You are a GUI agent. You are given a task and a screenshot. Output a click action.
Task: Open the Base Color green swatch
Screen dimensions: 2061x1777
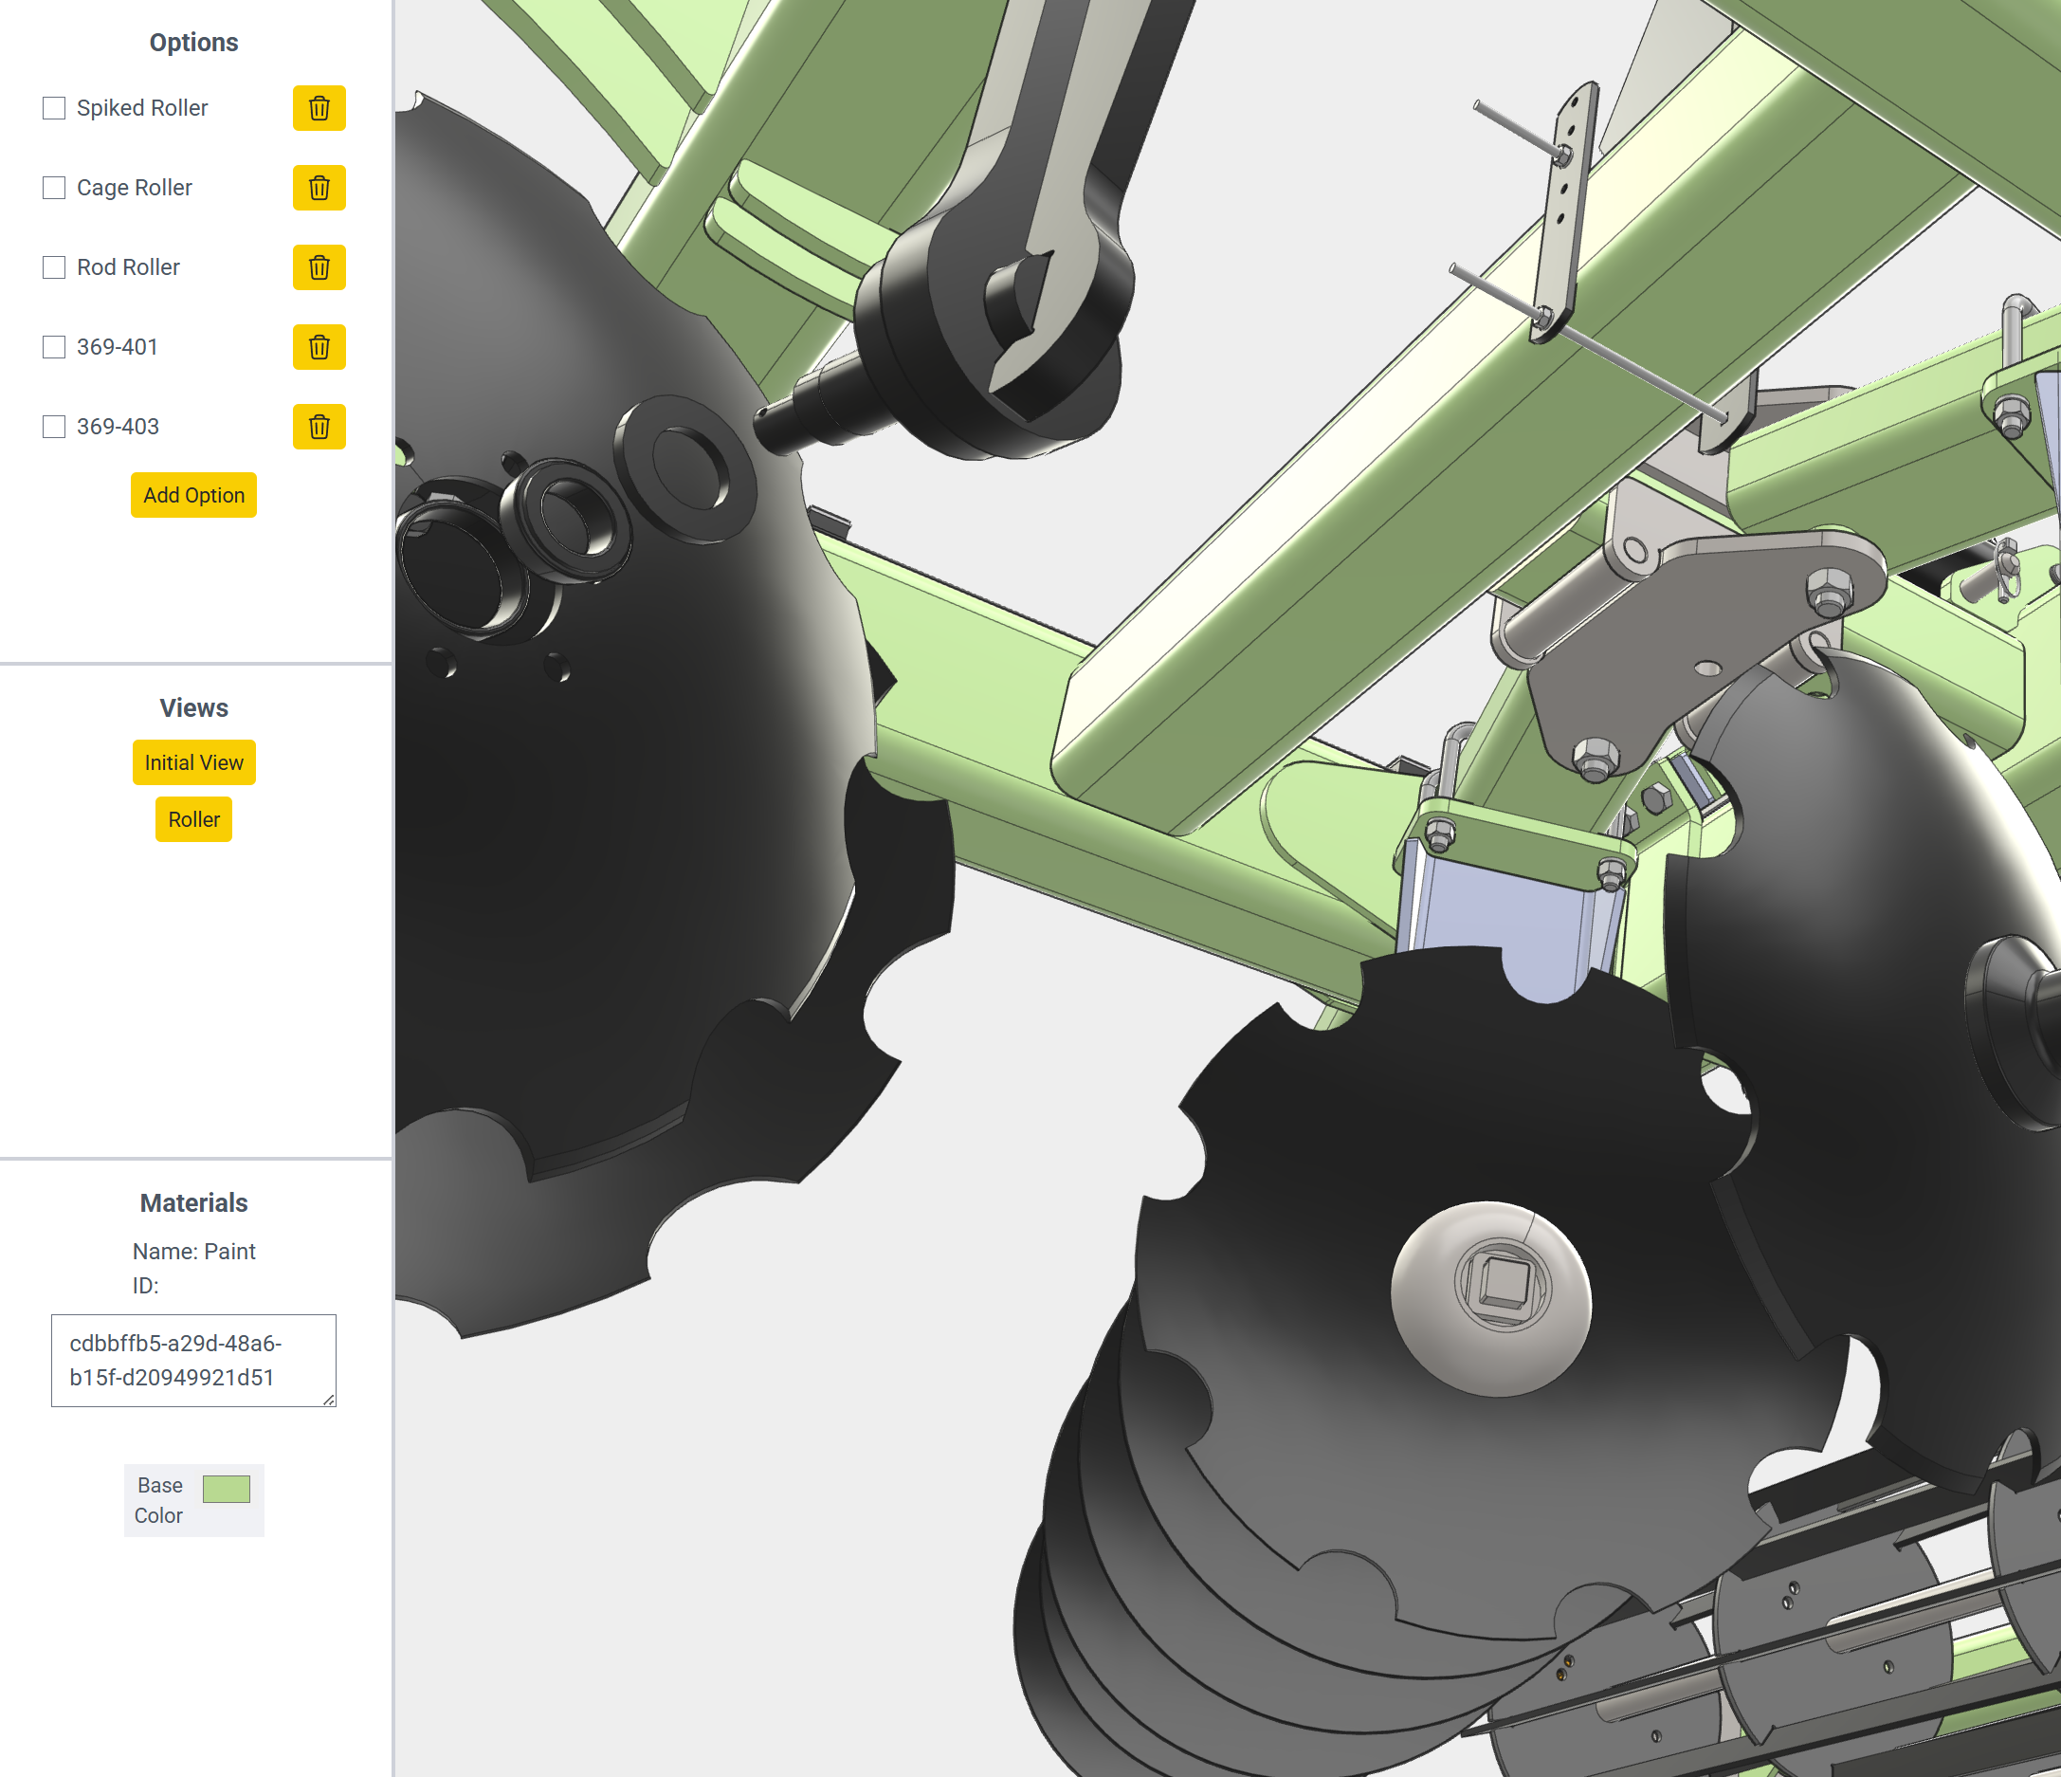(226, 1489)
